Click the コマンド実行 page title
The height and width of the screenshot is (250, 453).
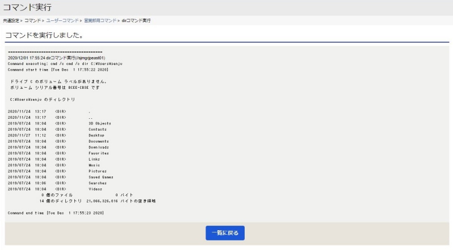point(27,7)
